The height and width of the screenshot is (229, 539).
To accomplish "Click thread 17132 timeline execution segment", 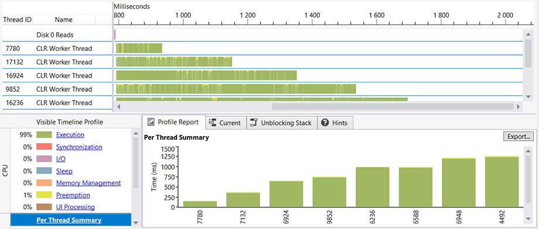I will click(174, 62).
